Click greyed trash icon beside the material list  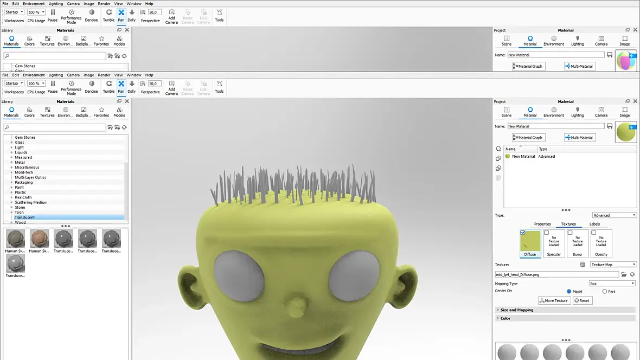(x=498, y=178)
